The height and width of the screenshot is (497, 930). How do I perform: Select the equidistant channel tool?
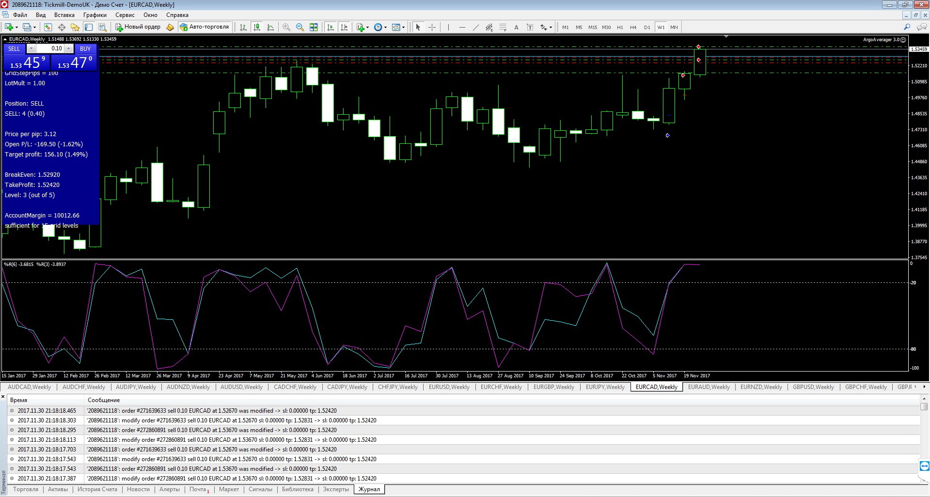[489, 27]
